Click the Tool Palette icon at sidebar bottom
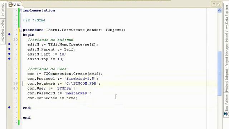 (226, 114)
